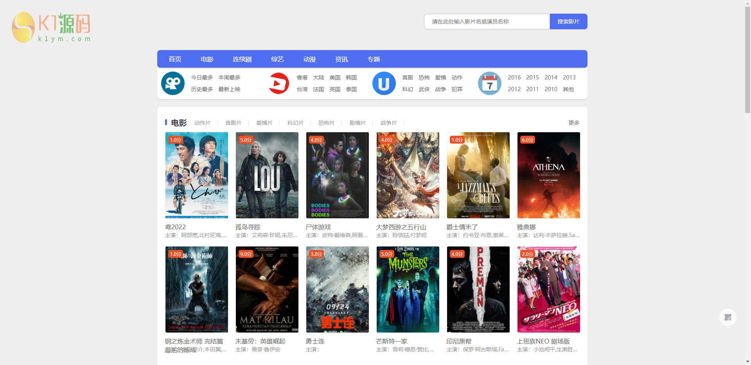The image size is (751, 365).
Task: Open the floating QR code icon
Action: click(728, 317)
